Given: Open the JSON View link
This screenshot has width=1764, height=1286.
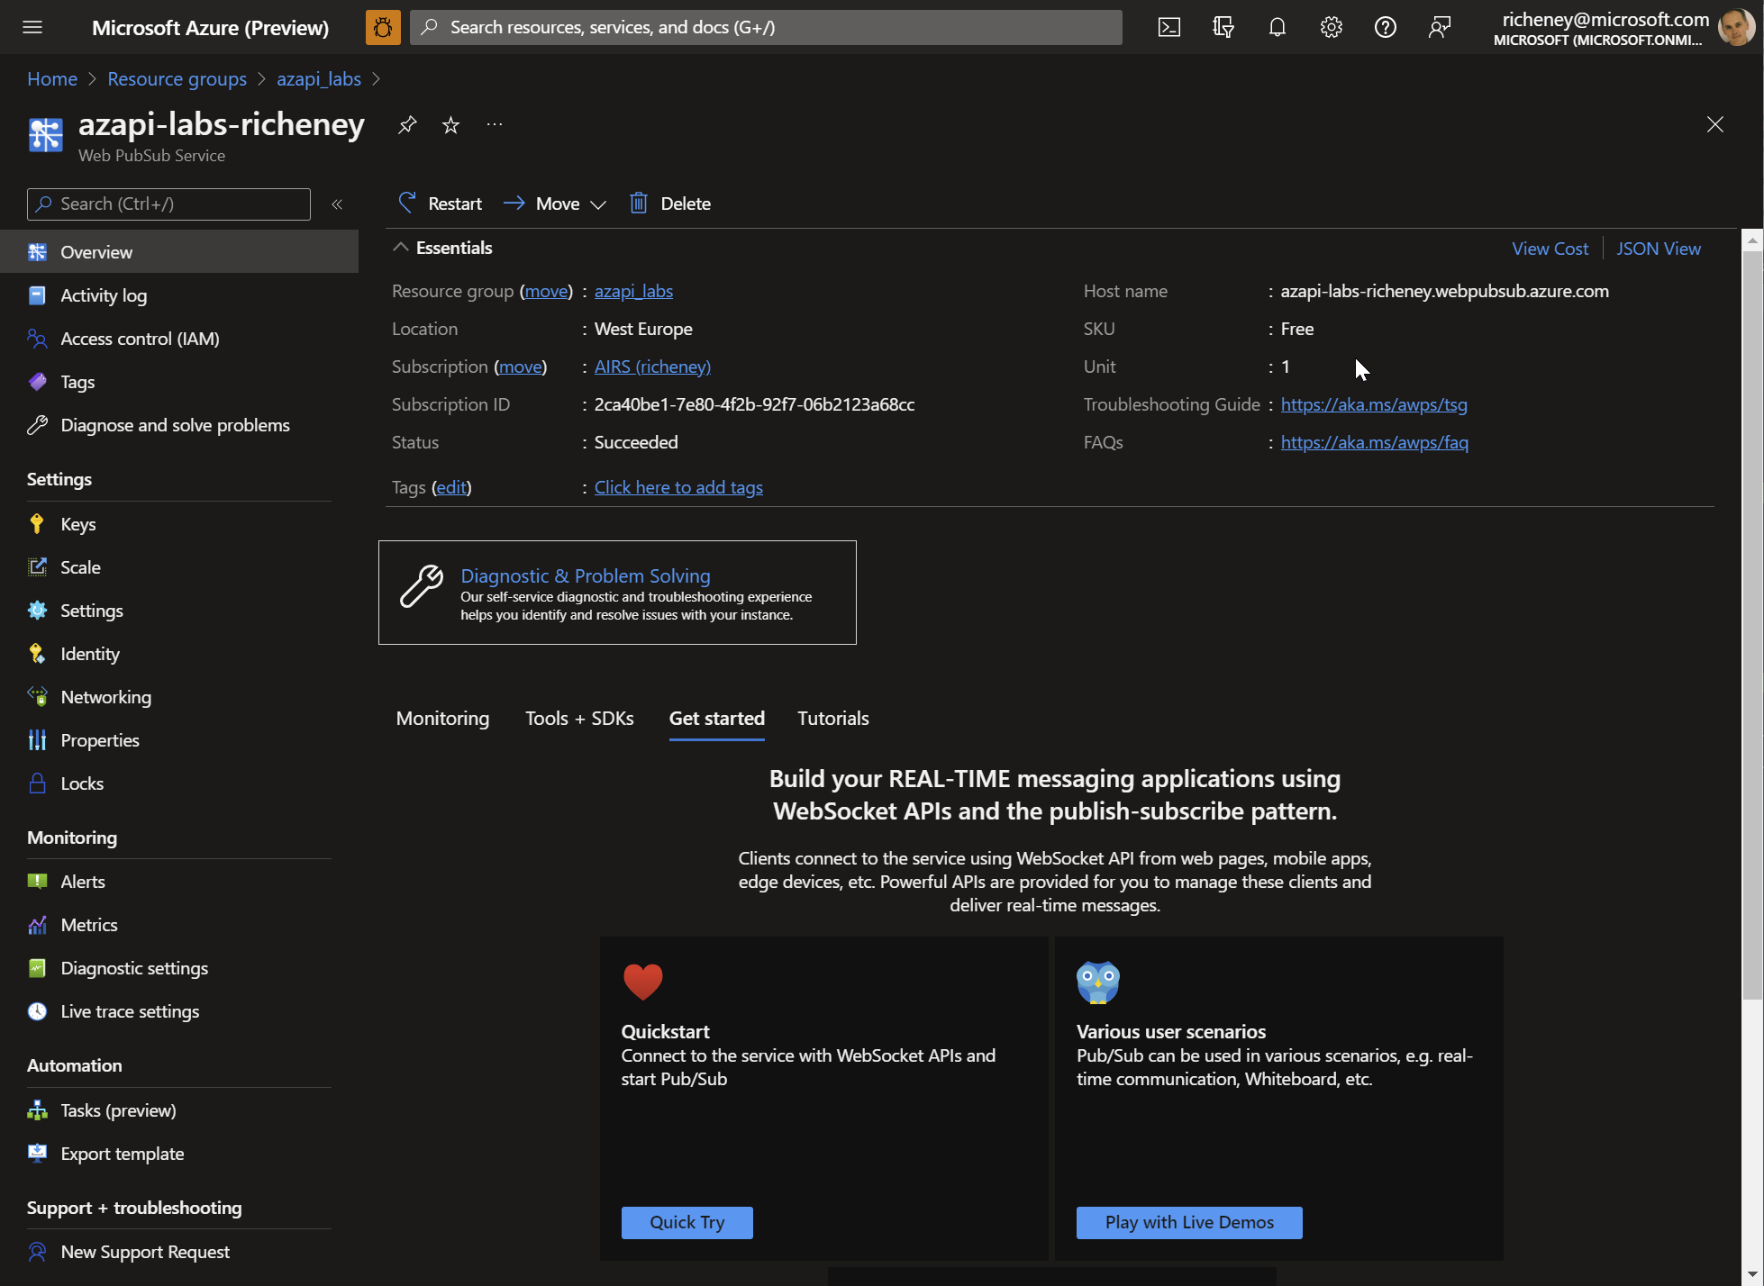Looking at the screenshot, I should coord(1658,249).
